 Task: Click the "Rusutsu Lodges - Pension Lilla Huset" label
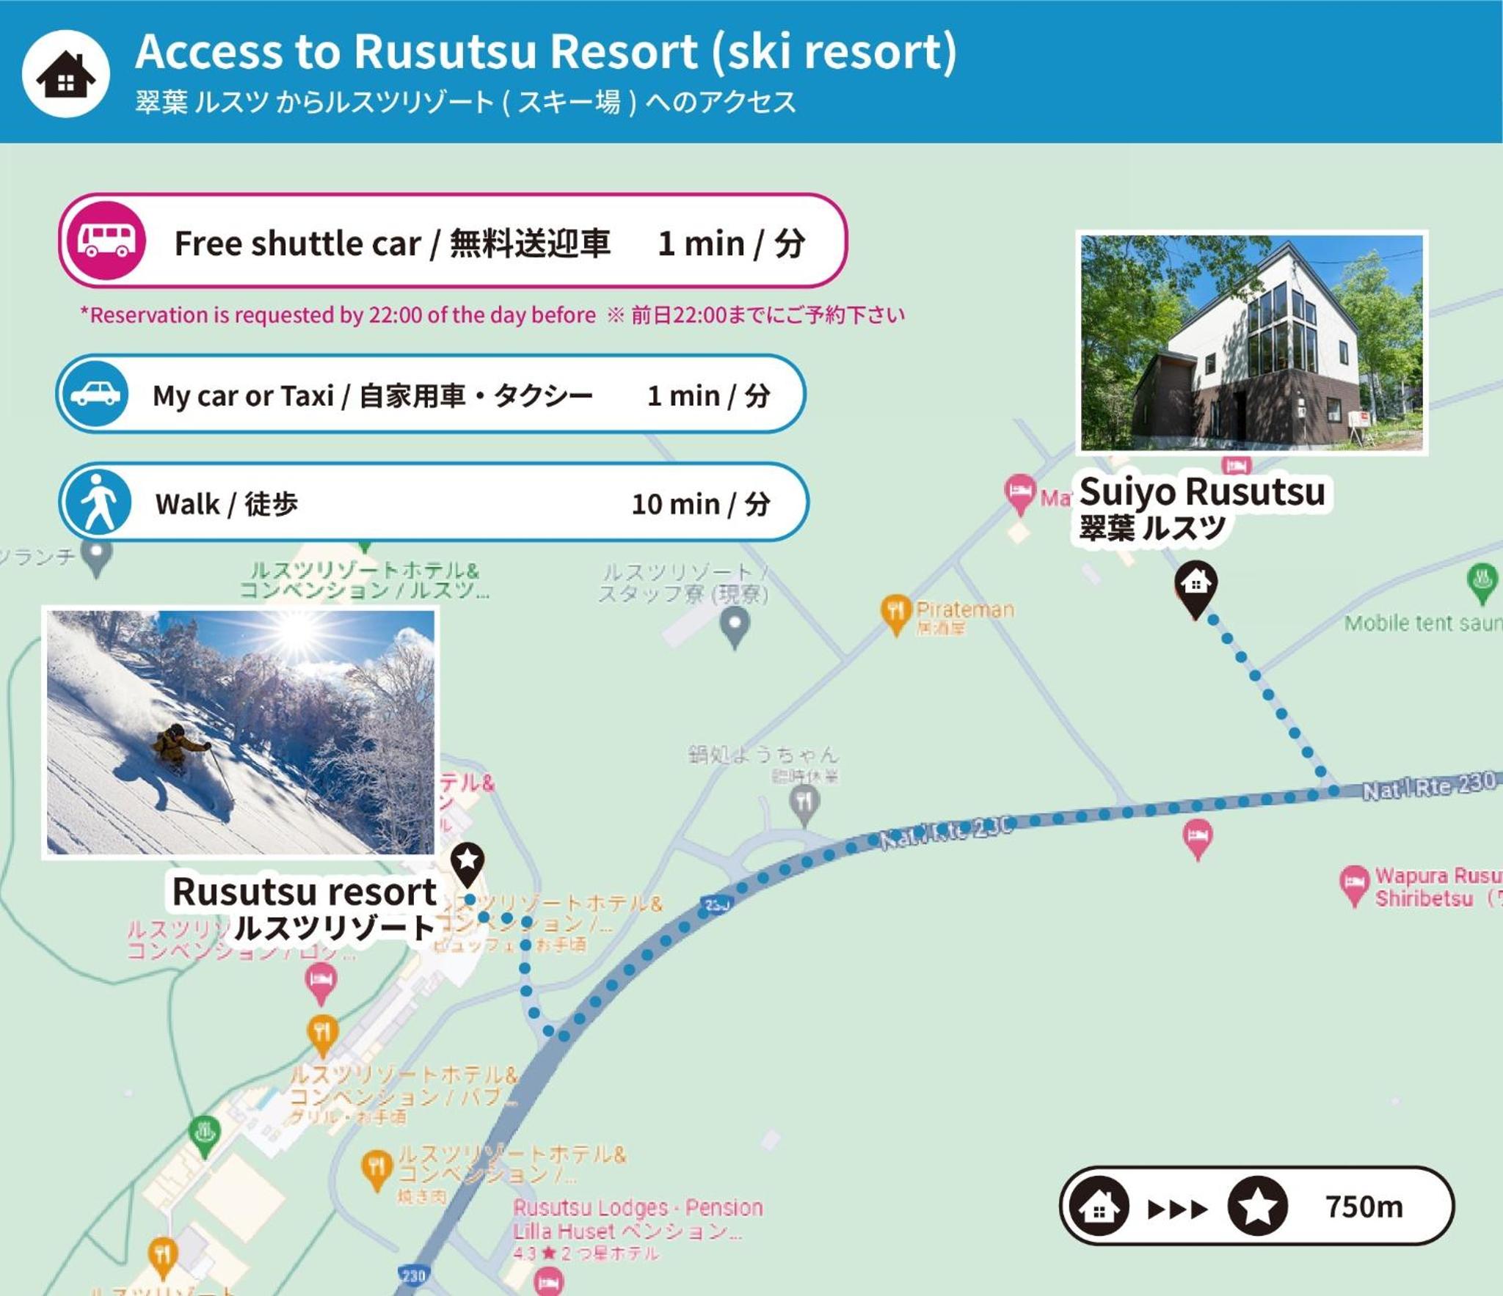[638, 1219]
